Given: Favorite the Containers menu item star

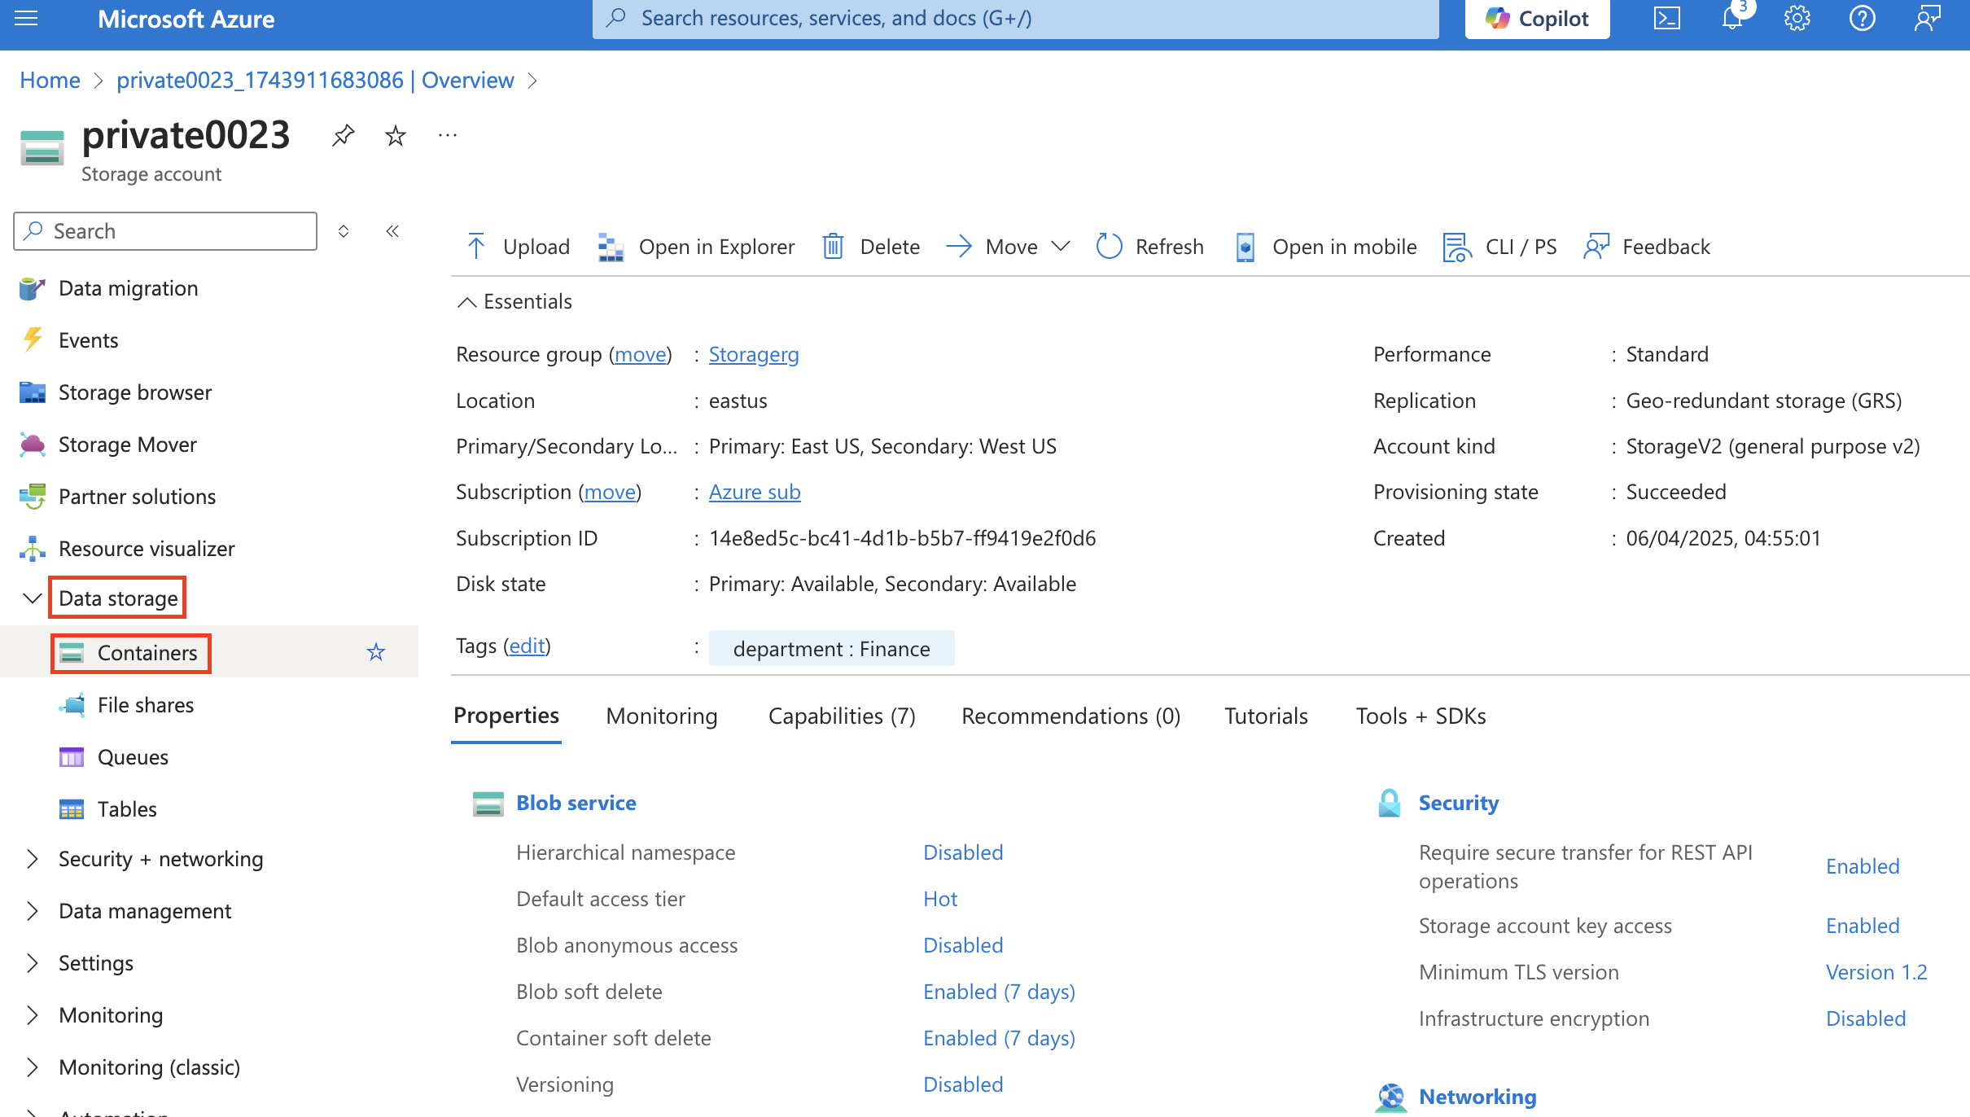Looking at the screenshot, I should (376, 652).
